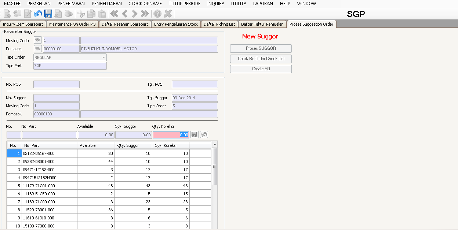Save the Qty. Koreksi row entry icon
The image size is (458, 230).
[x=195, y=135]
